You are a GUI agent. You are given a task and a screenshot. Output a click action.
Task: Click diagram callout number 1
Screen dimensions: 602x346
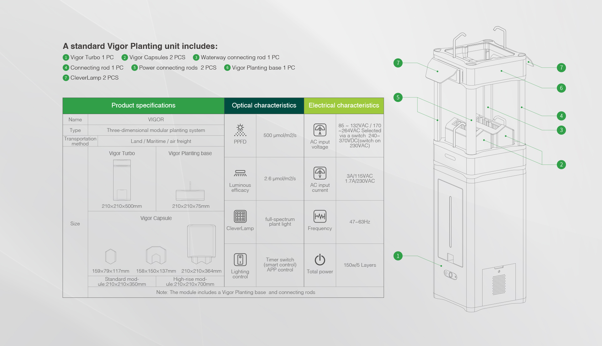[x=398, y=256]
